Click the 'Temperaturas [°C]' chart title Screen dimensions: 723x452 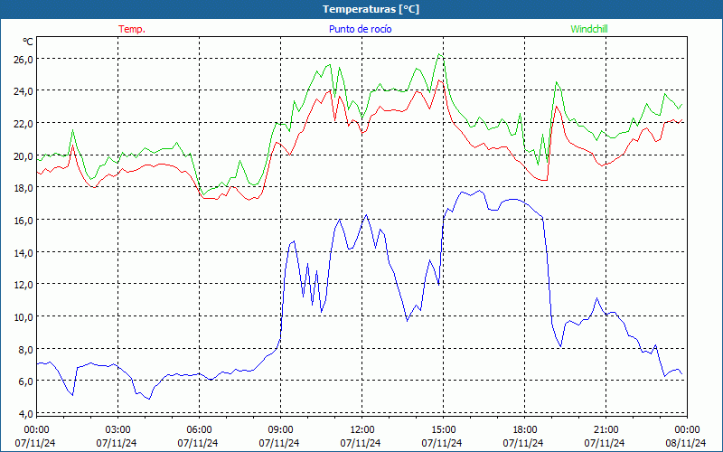371,9
